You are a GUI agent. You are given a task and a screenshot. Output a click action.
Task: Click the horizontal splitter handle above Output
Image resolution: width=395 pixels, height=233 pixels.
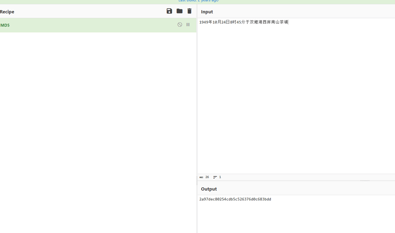(365, 181)
